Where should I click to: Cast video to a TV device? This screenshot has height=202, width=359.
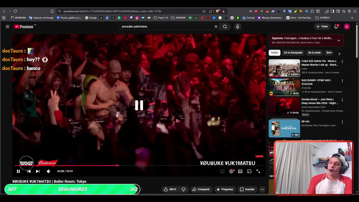coord(249,171)
